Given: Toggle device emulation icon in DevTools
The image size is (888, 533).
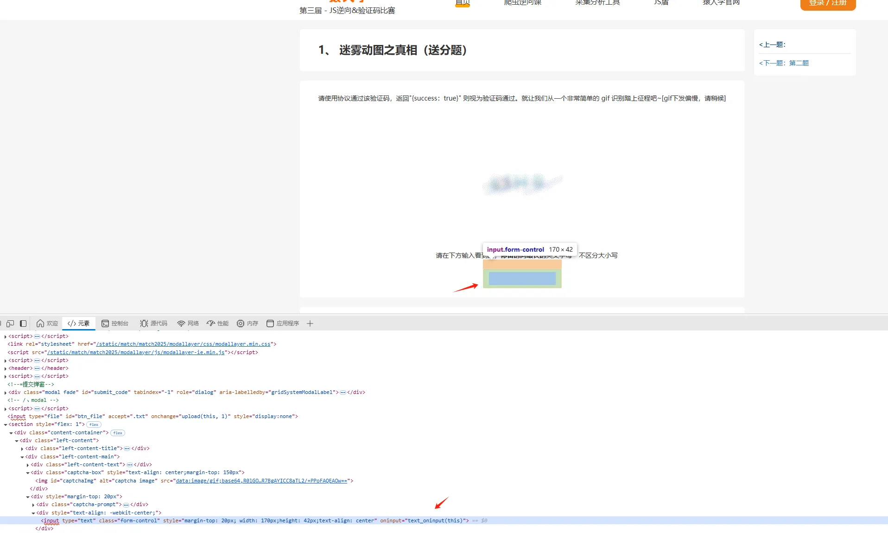Looking at the screenshot, I should click(10, 324).
